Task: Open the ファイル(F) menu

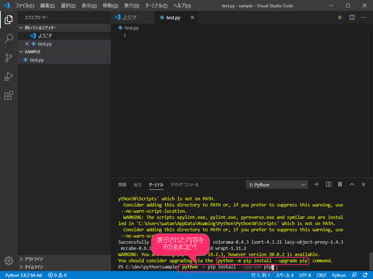Action: (x=25, y=6)
